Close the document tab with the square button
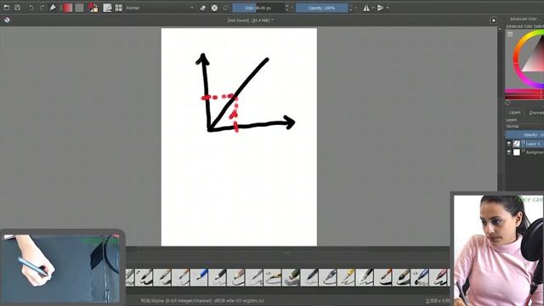 coord(494,20)
